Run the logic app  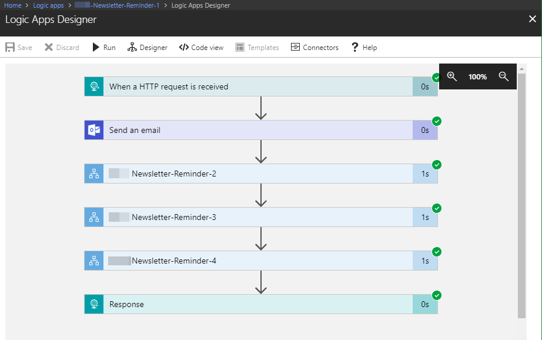click(103, 47)
